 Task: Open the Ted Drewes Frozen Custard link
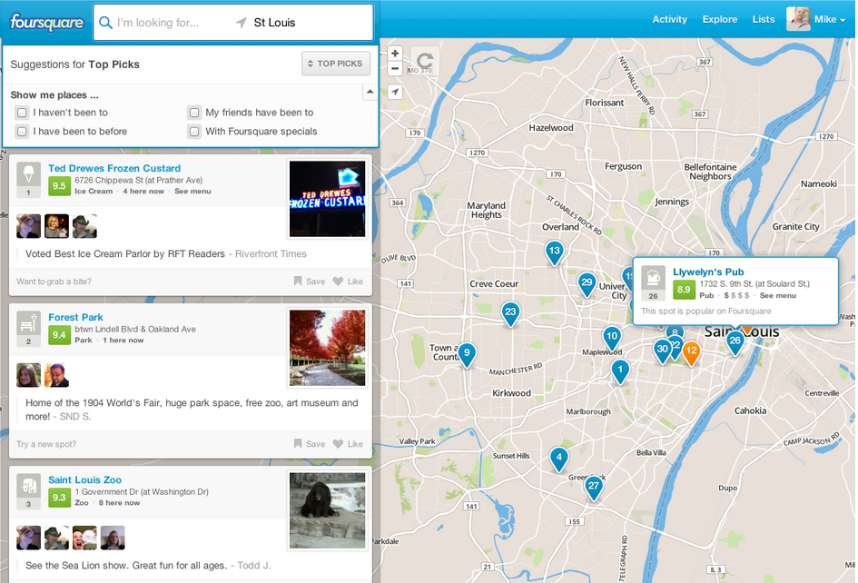[x=114, y=168]
